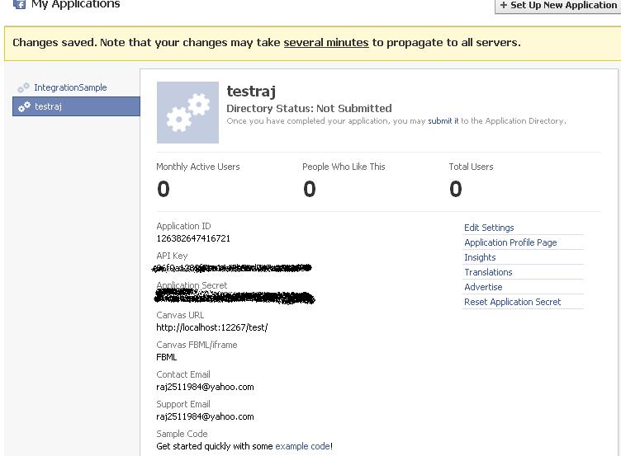Image resolution: width=621 pixels, height=456 pixels.
Task: Click the Advertise link
Action: [483, 287]
